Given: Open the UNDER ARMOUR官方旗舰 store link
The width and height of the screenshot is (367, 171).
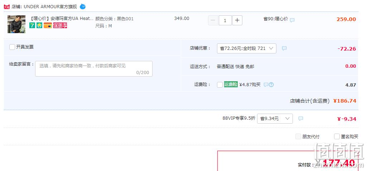Looking at the screenshot, I should click(50, 6).
